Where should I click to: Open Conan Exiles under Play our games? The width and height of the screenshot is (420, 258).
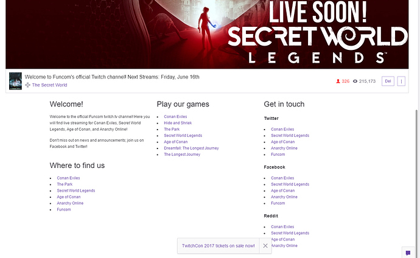[x=175, y=117]
